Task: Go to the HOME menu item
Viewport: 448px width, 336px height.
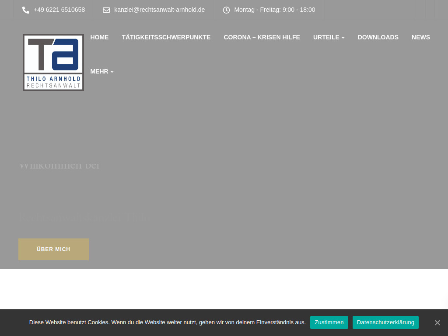Action: click(99, 38)
